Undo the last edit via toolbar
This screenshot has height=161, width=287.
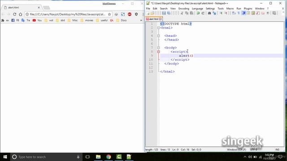[198, 13]
